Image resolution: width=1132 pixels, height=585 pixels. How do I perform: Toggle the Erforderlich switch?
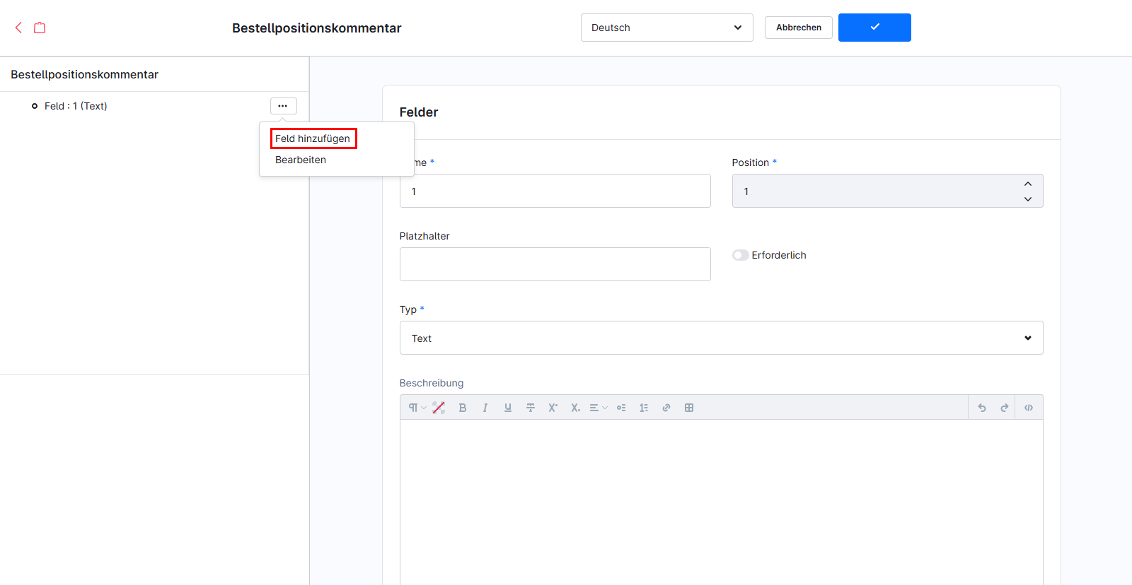tap(741, 255)
